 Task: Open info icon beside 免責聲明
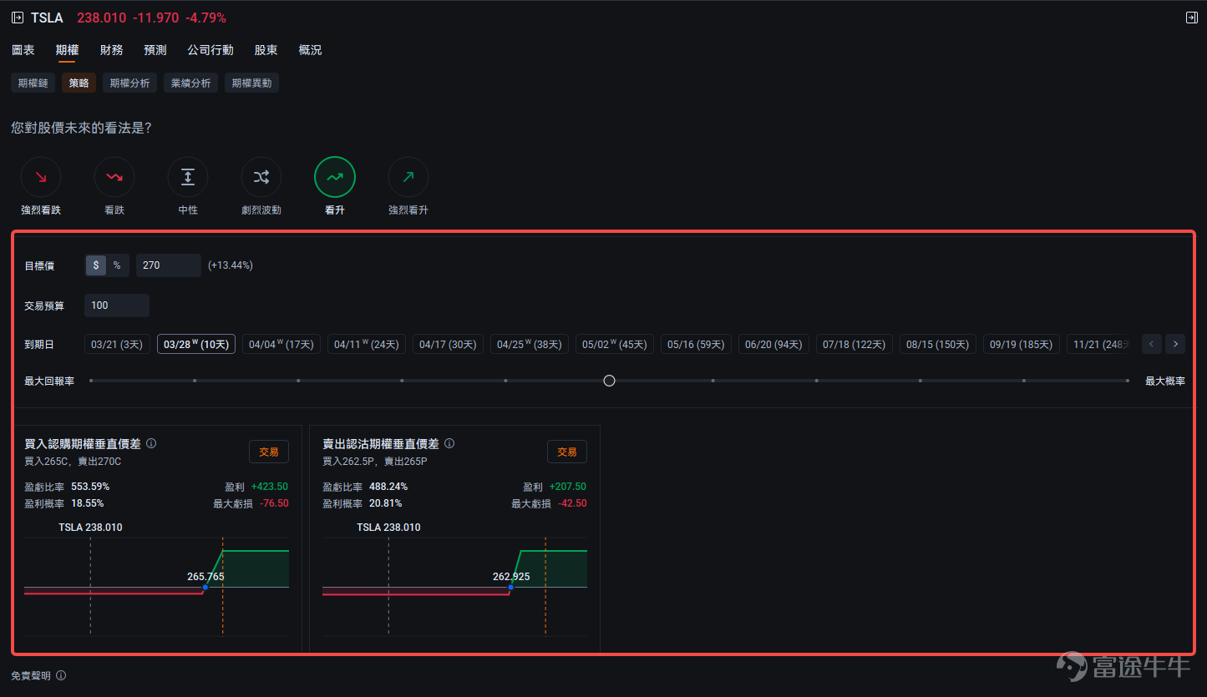tap(61, 675)
